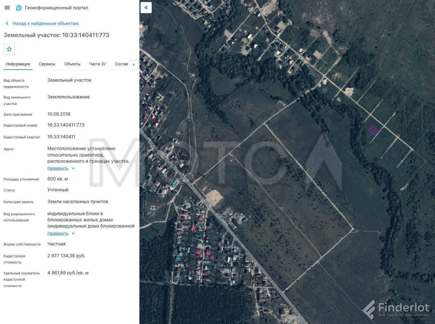Open the Объекты tab
The height and width of the screenshot is (324, 435).
coord(72,64)
